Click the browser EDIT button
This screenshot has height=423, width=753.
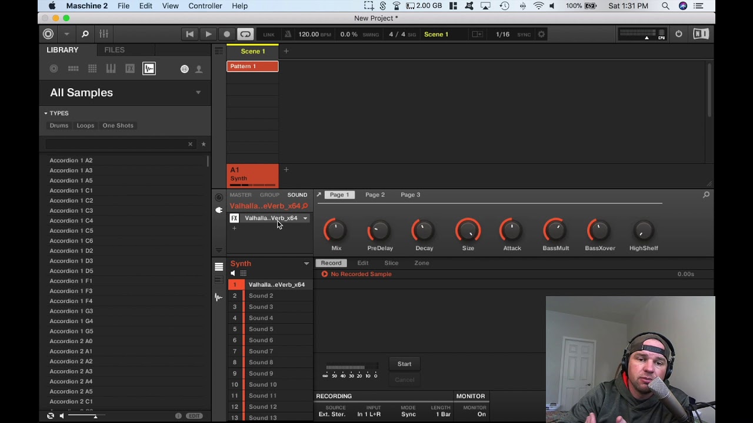click(195, 416)
